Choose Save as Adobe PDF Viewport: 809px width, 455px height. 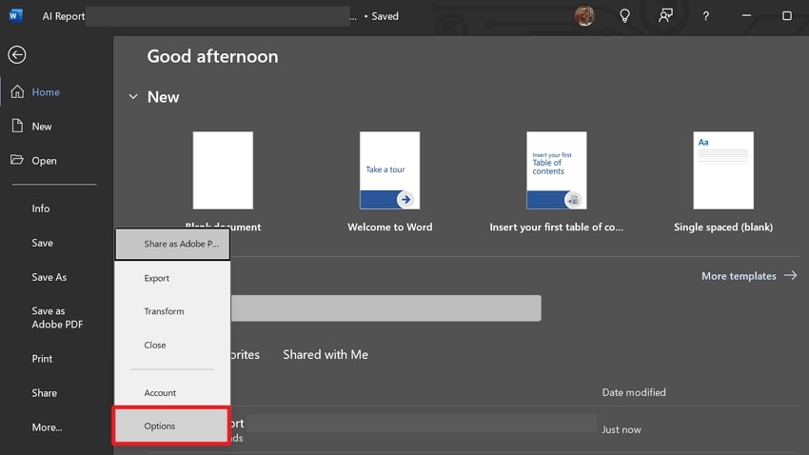[x=57, y=317]
